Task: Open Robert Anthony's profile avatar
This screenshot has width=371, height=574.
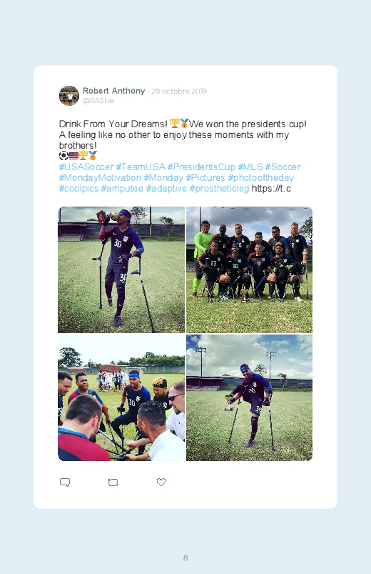Action: [69, 96]
